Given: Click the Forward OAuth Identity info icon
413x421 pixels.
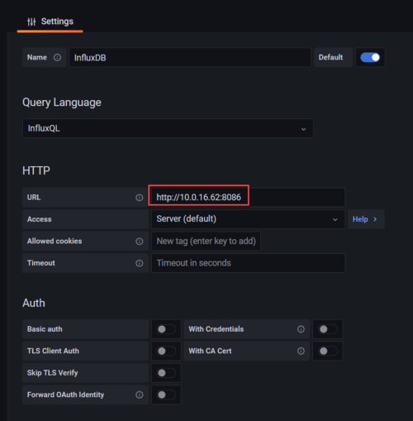Looking at the screenshot, I should (140, 395).
